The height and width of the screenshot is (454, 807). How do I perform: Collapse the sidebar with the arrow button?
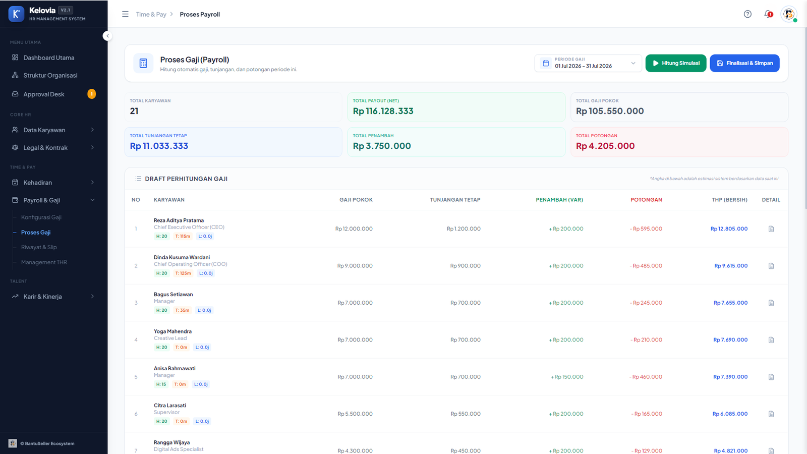point(107,36)
